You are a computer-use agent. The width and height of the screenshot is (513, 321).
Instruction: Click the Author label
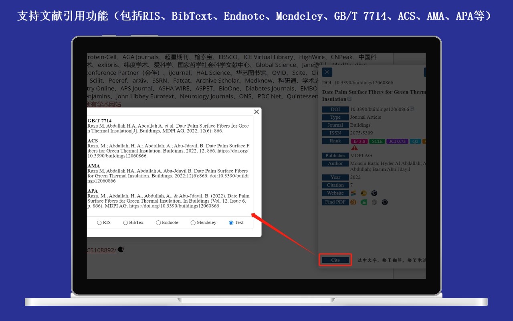[335, 164]
